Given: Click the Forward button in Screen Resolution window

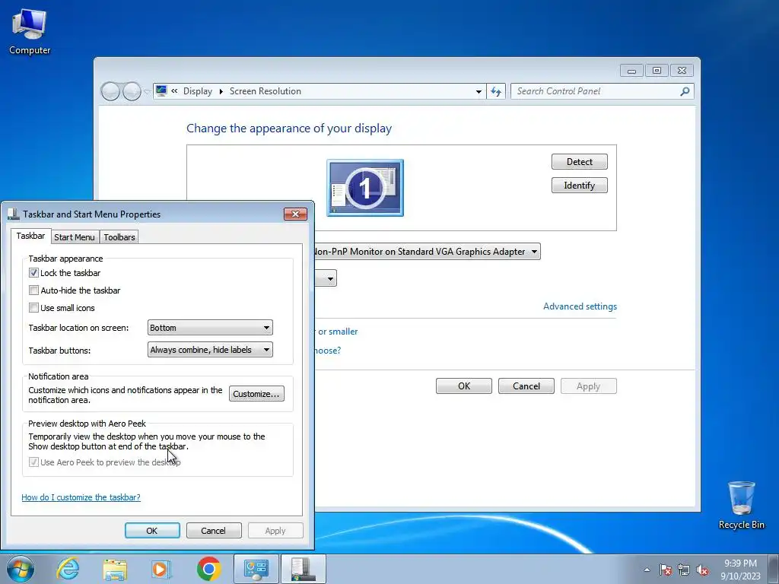Looking at the screenshot, I should click(132, 91).
